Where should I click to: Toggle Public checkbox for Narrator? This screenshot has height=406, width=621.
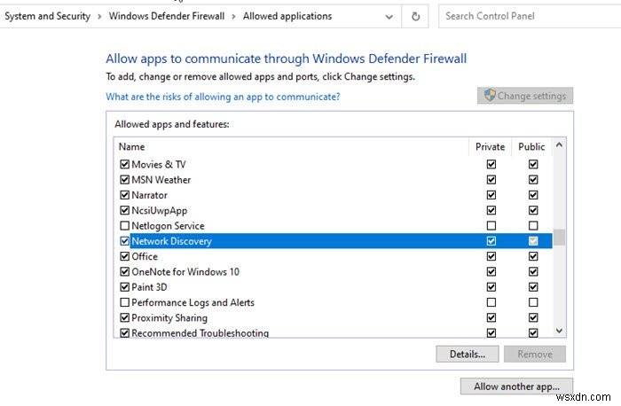[533, 195]
